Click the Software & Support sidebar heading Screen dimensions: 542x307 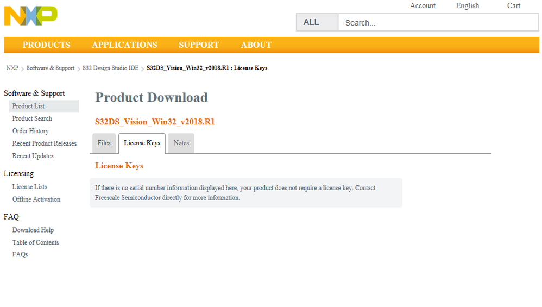click(x=34, y=93)
